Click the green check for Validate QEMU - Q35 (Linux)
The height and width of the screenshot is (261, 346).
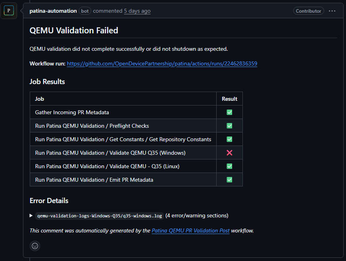[x=229, y=166]
